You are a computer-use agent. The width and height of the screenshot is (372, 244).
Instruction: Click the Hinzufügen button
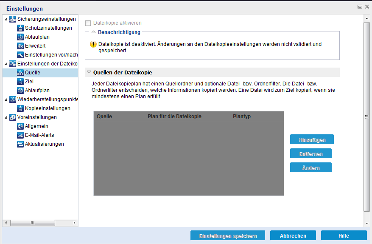(312, 139)
